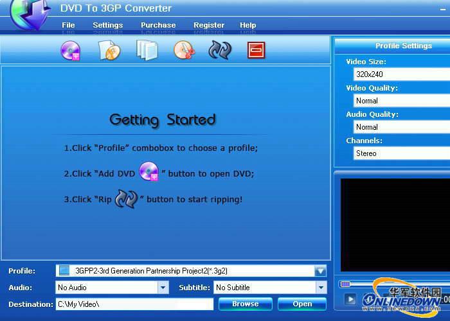Open the Video Size 320x240 dropdown

click(402, 74)
